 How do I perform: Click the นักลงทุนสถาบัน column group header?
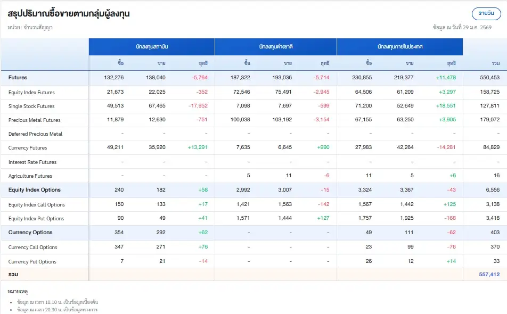click(x=151, y=46)
